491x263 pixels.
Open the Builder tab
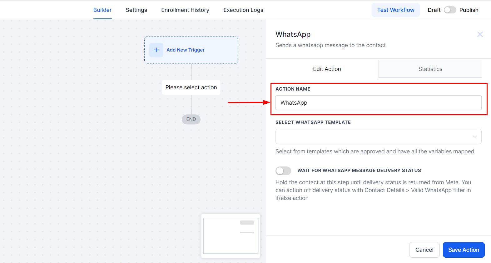102,10
